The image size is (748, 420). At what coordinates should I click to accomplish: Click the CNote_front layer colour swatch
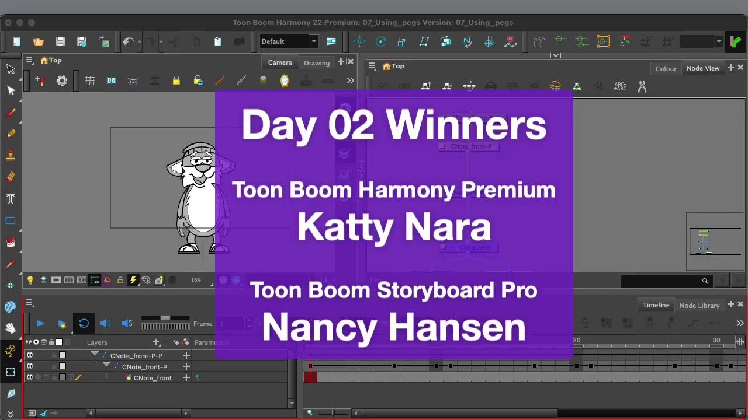pos(63,377)
